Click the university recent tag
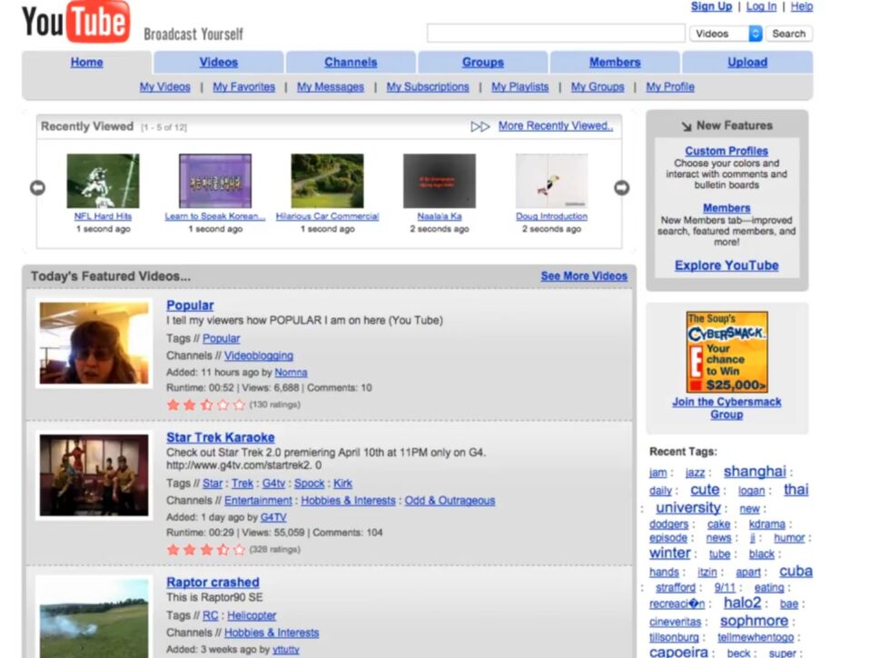This screenshot has height=658, width=879. coord(688,508)
